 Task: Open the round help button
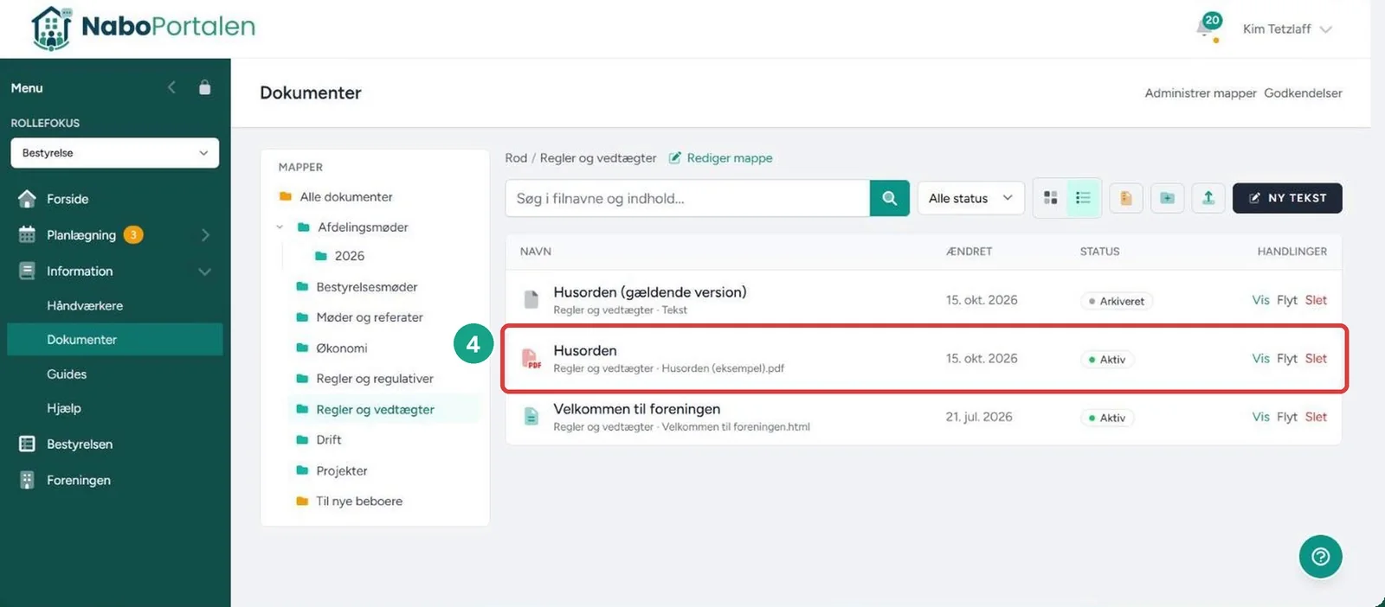[x=1320, y=557]
